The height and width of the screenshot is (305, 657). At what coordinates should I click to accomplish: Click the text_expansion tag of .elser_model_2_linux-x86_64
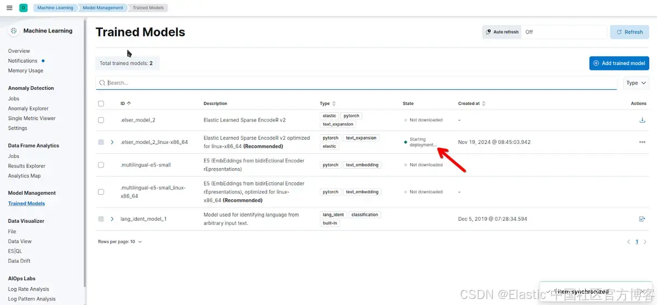point(361,138)
